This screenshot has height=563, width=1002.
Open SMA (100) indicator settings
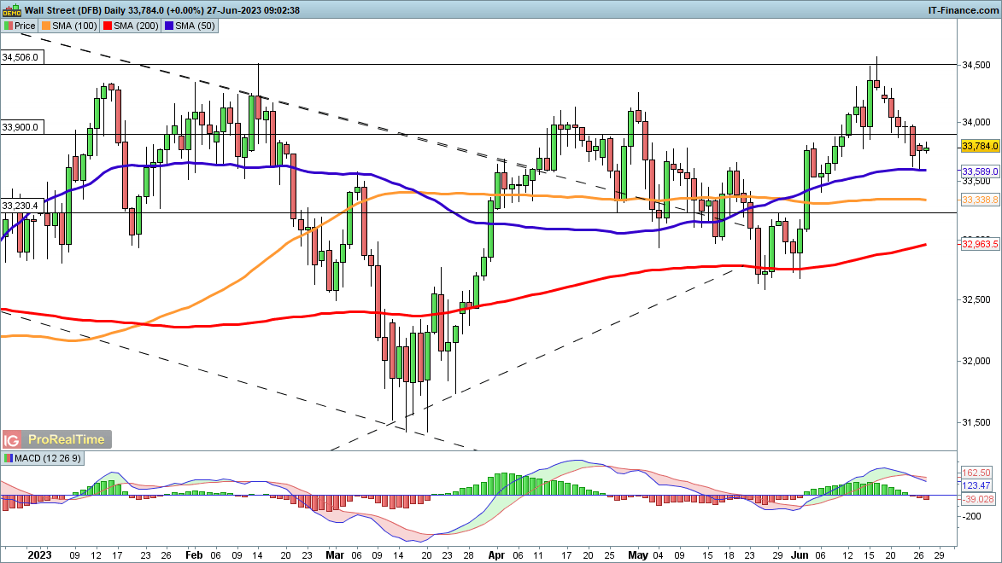[69, 26]
